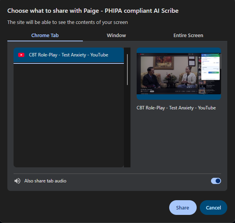Toggle off the share tab audio switch
The image size is (235, 223).
pos(216,181)
